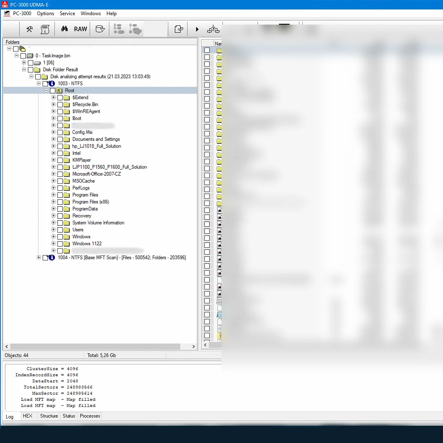Open the PC-3000 menu
Image resolution: width=443 pixels, height=443 pixels.
[22, 13]
